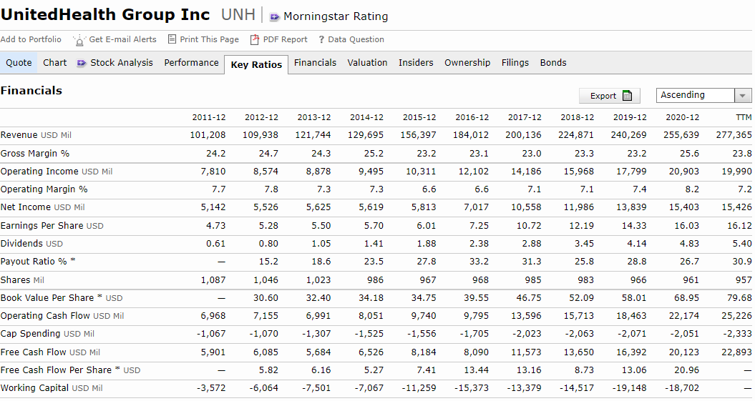The height and width of the screenshot is (401, 755).
Task: Select the Performance tab
Action: (191, 62)
